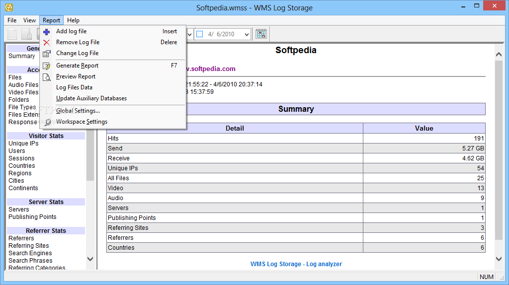Click the Referring Sites table row label

point(128,227)
